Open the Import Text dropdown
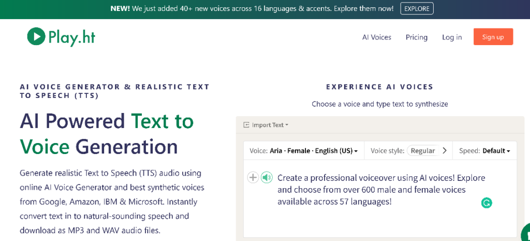 pos(266,125)
